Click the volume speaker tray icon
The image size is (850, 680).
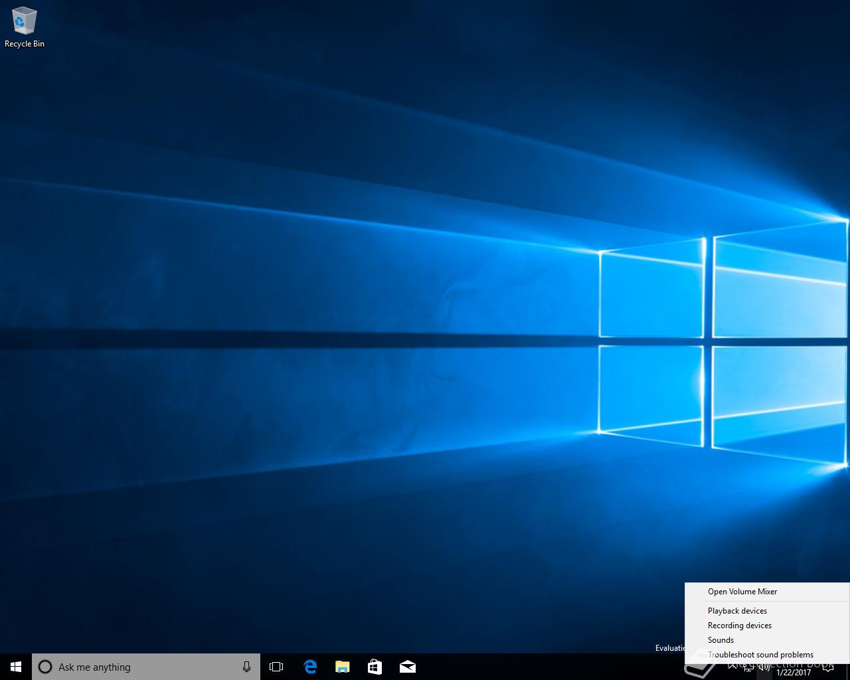(764, 667)
